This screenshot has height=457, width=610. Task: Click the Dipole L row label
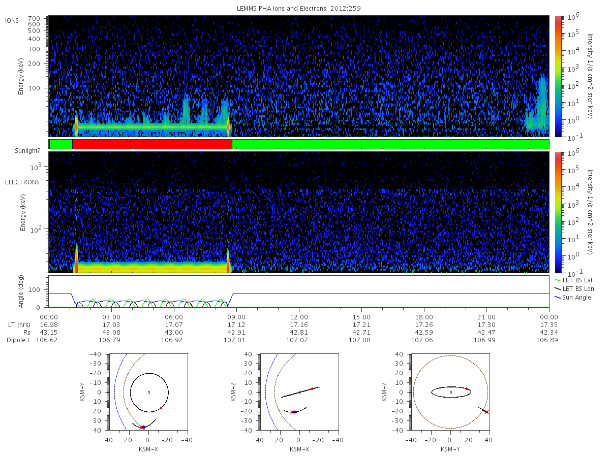pyautogui.click(x=18, y=340)
